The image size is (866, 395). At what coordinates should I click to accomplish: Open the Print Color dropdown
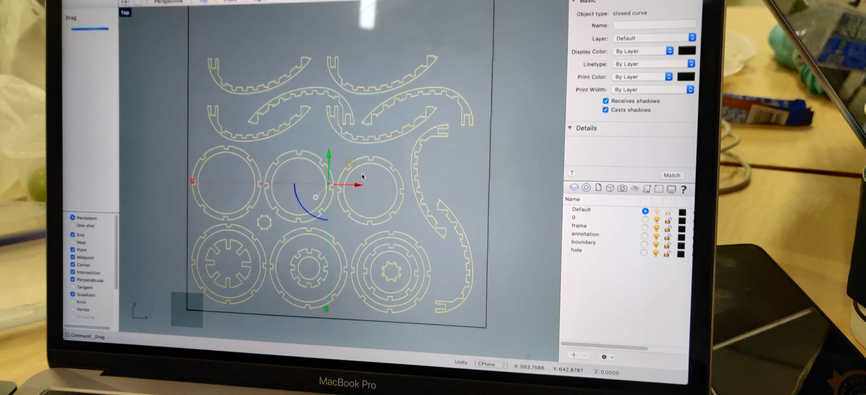(642, 76)
